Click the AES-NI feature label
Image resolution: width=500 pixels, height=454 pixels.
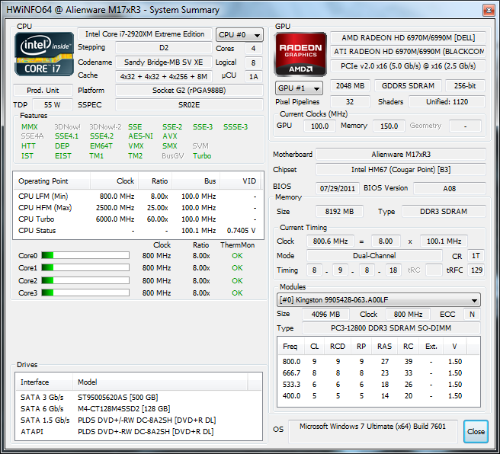point(140,136)
